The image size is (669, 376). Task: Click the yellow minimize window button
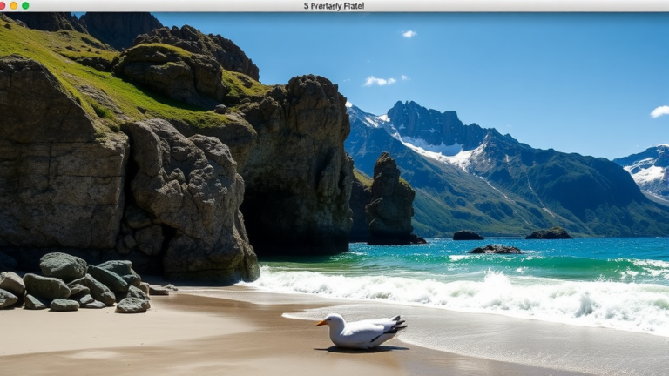pos(14,5)
